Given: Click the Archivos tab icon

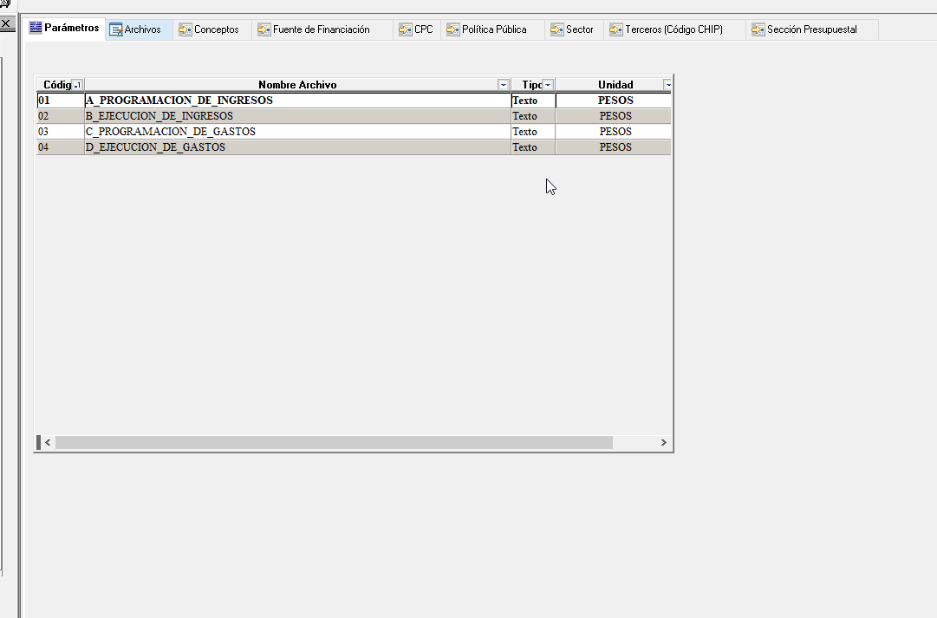Looking at the screenshot, I should (x=116, y=29).
